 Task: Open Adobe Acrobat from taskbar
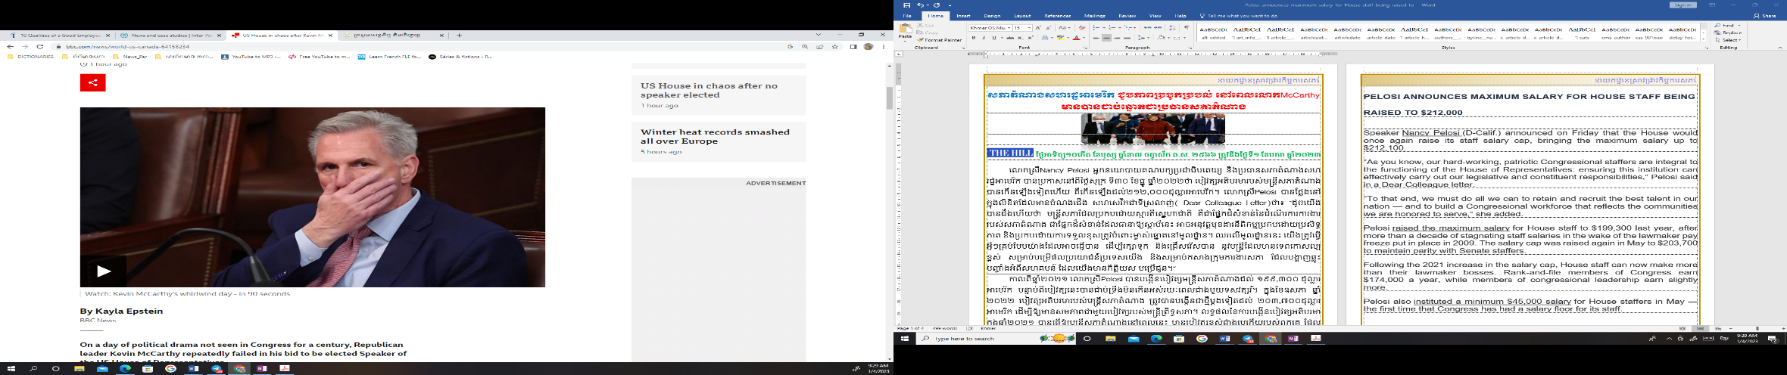tap(1316, 339)
